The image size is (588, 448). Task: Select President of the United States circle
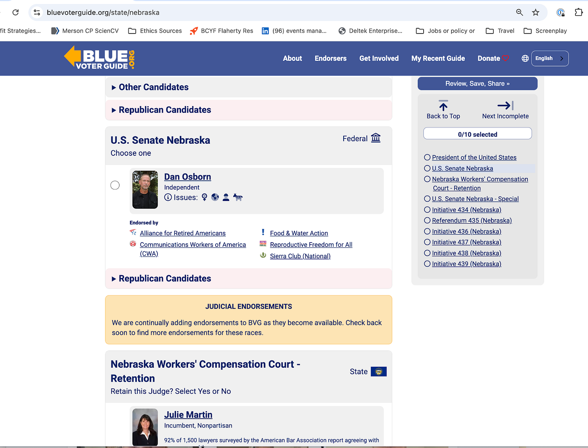tap(427, 157)
